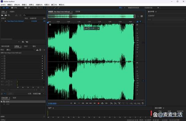186x121 pixels.
Task: Zoom in amplitude icon in editor
Action: click(x=111, y=103)
